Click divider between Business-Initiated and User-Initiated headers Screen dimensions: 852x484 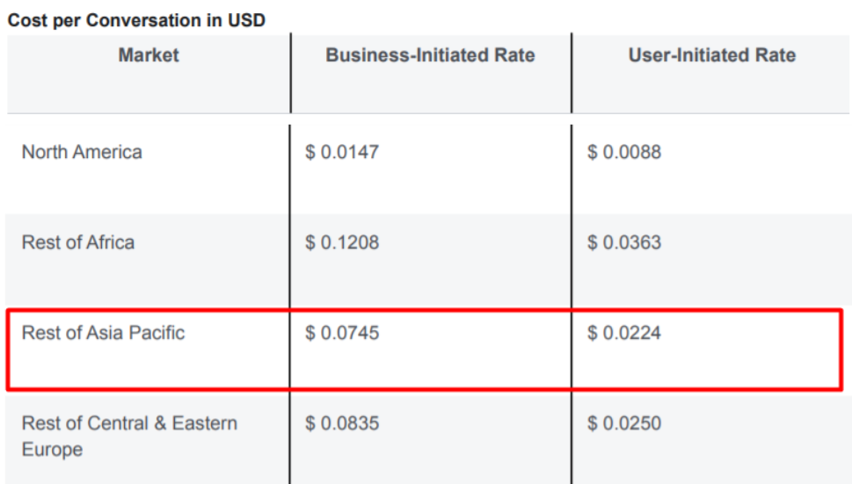point(572,75)
